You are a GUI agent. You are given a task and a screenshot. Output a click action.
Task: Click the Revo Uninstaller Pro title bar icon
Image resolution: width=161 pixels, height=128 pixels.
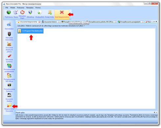point(4,4)
